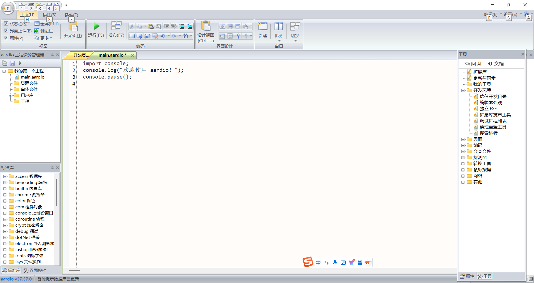Click the save icon in project explorer toolbar
Viewport: 534px width, 283px height.
[12, 63]
